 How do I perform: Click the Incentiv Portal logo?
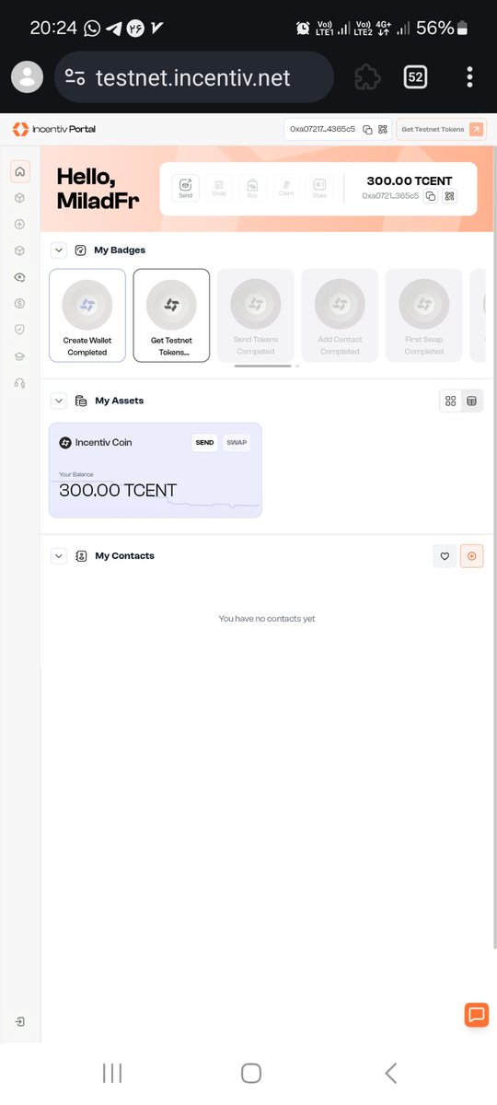click(x=54, y=129)
